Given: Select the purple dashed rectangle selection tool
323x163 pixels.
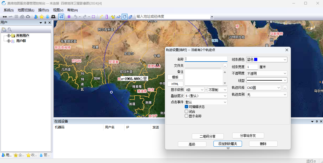Looking at the screenshot, I should (93, 17).
